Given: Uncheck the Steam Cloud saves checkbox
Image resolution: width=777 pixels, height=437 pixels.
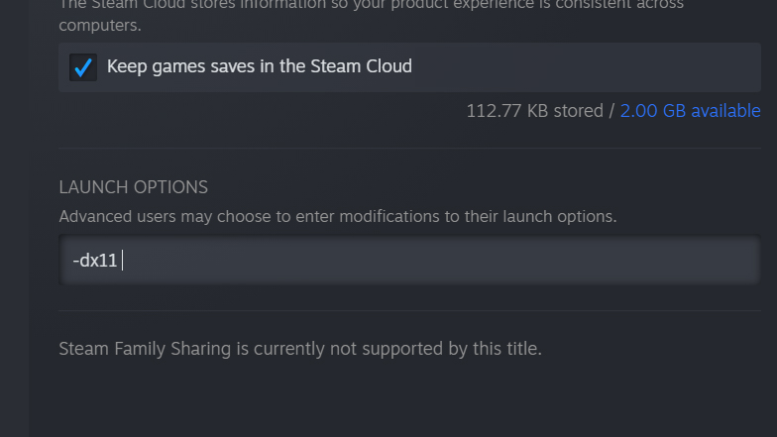Looking at the screenshot, I should (x=83, y=67).
